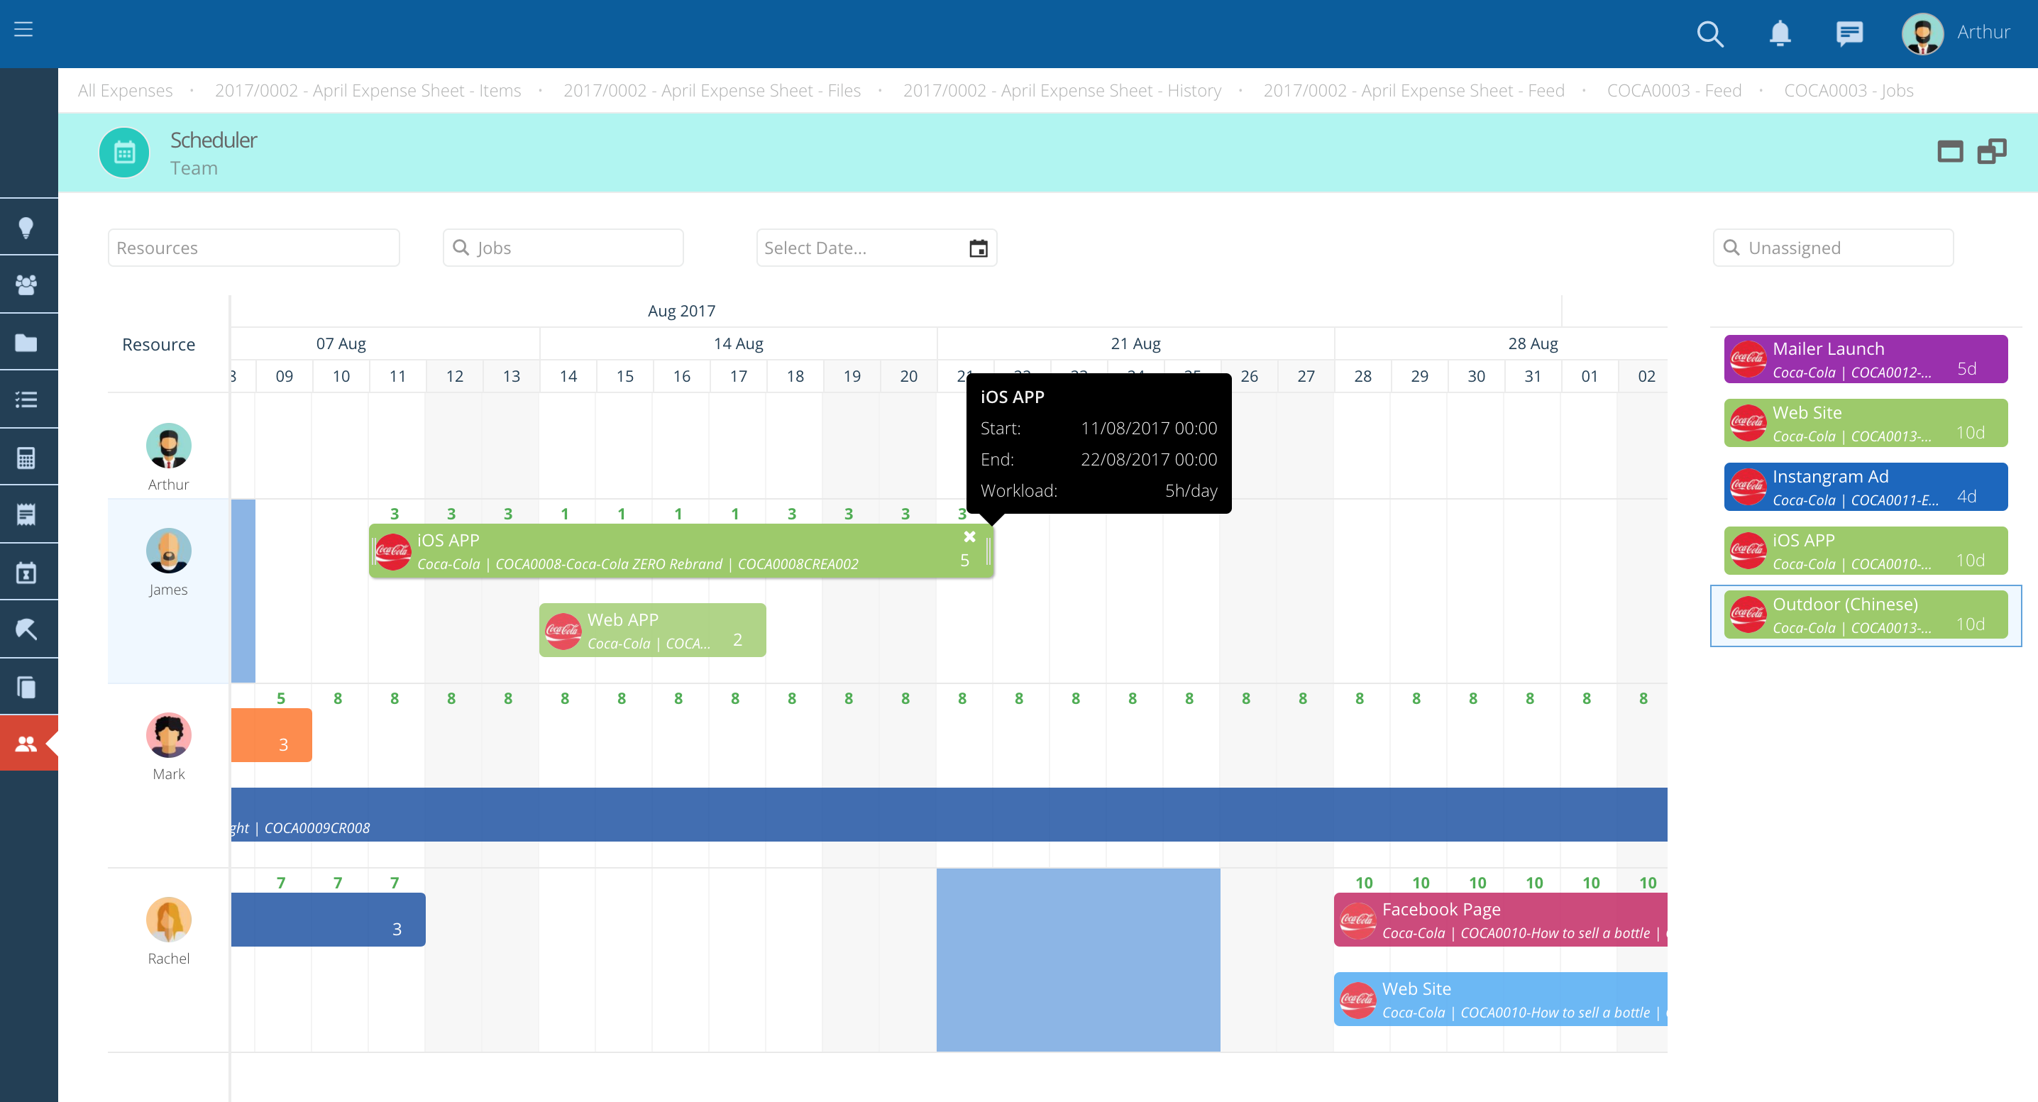Open COCA0003 - Jobs tab

coord(1848,90)
